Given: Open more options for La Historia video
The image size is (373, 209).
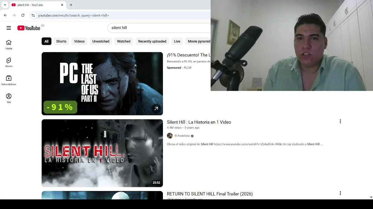Looking at the screenshot, I should pyautogui.click(x=340, y=122).
